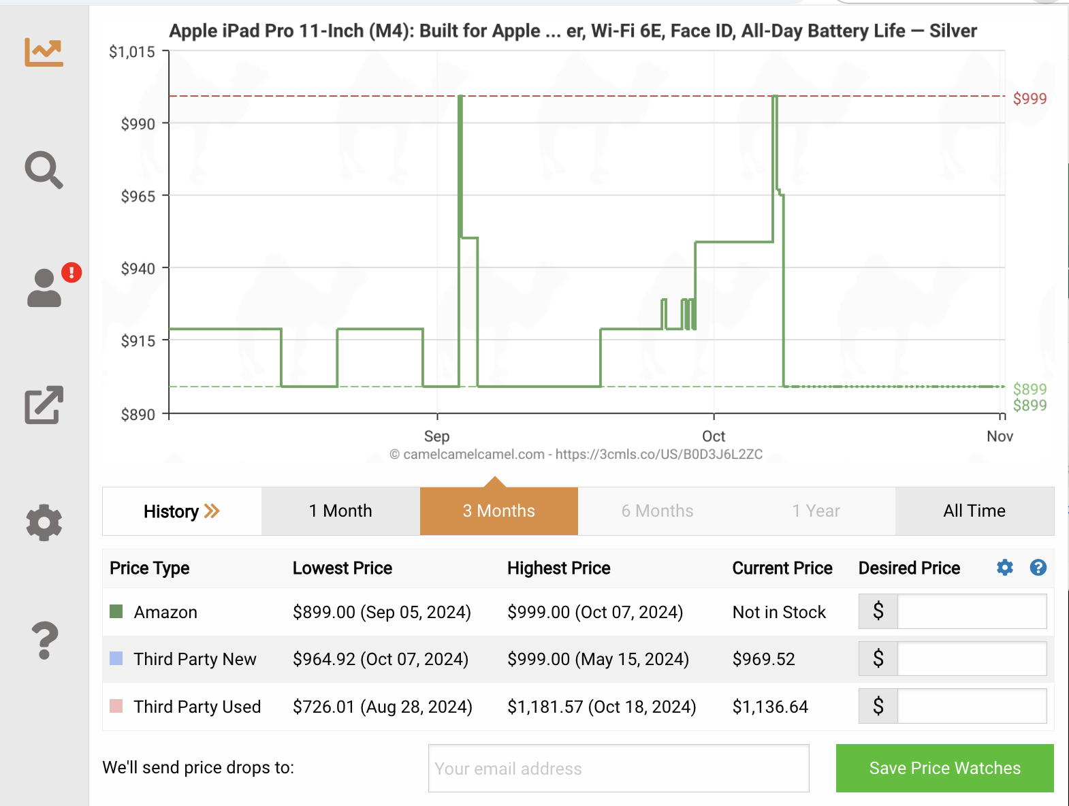This screenshot has height=806, width=1069.
Task: Click the $969.52 current price
Action: [763, 659]
